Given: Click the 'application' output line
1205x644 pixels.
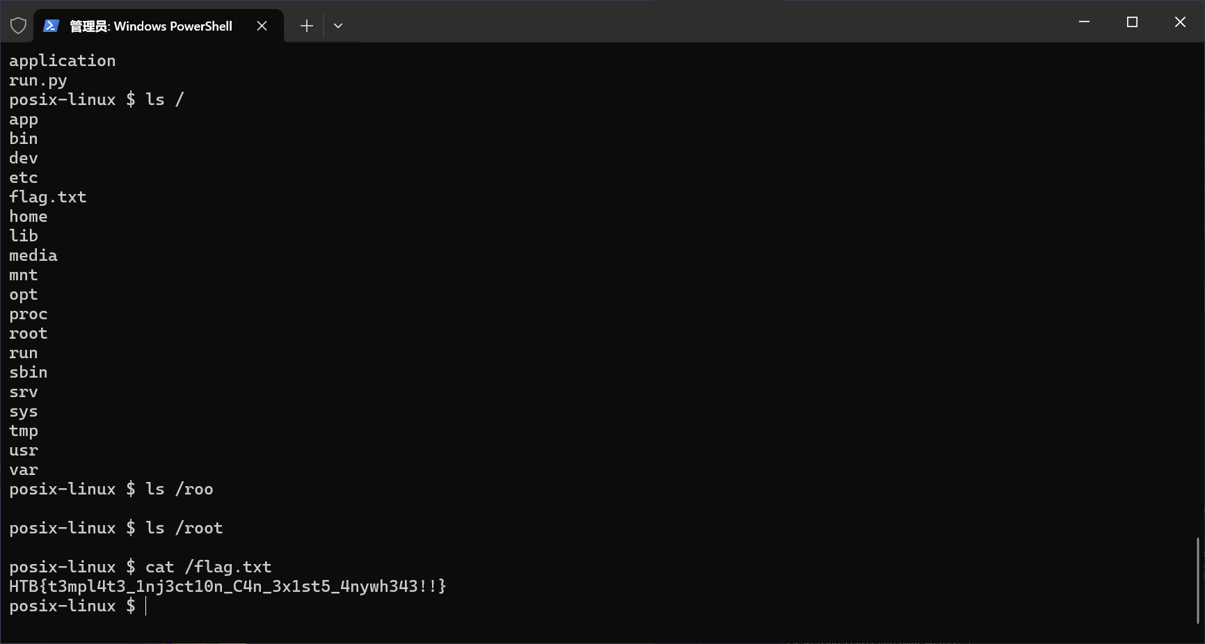Looking at the screenshot, I should click(x=63, y=61).
